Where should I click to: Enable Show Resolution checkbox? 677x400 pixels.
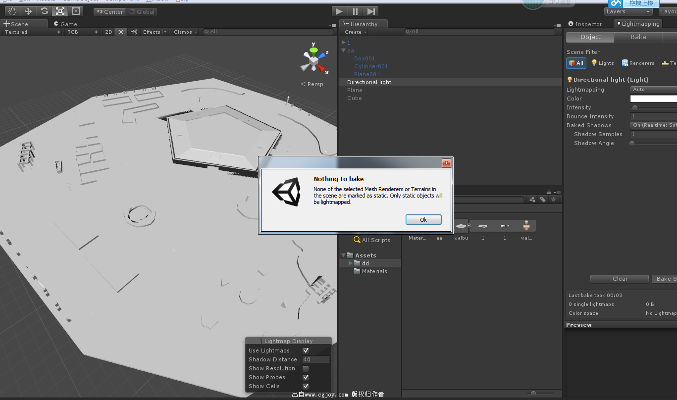(306, 368)
